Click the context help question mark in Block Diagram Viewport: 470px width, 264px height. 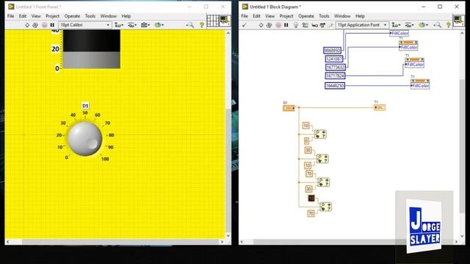449,25
